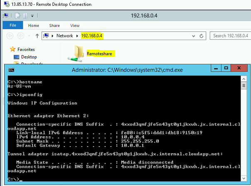Expand chevron before Network in address bar

pyautogui.click(x=52, y=36)
